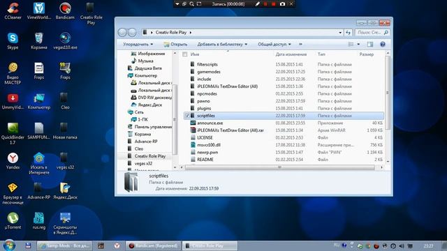Go forward in Explorer window
The height and width of the screenshot is (251, 447).
coord(132,33)
